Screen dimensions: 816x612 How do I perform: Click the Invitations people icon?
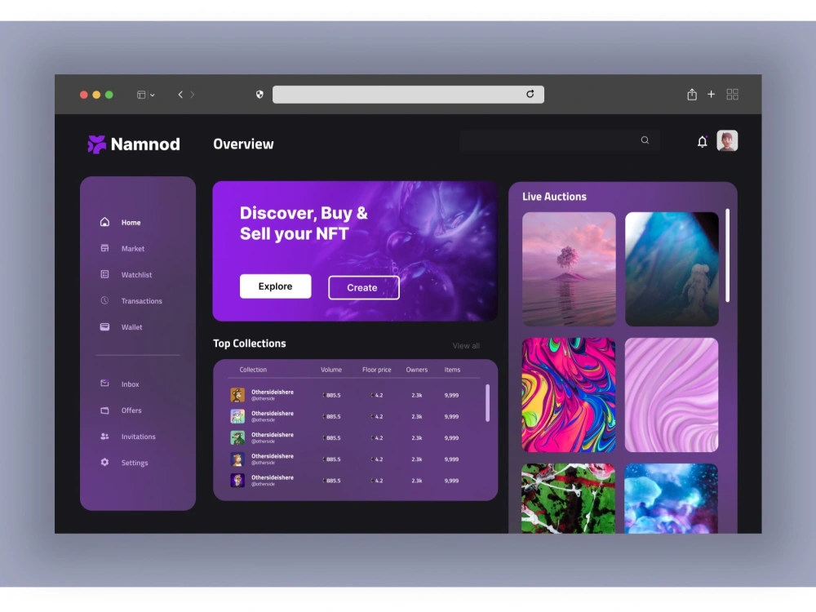pos(104,436)
